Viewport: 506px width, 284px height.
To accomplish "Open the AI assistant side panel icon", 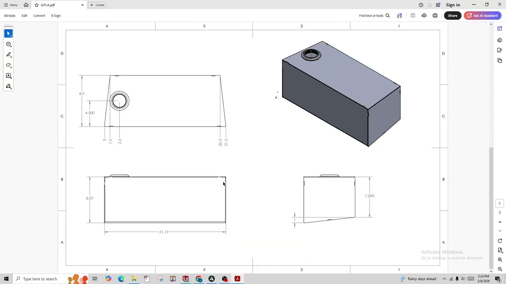I will [500, 29].
